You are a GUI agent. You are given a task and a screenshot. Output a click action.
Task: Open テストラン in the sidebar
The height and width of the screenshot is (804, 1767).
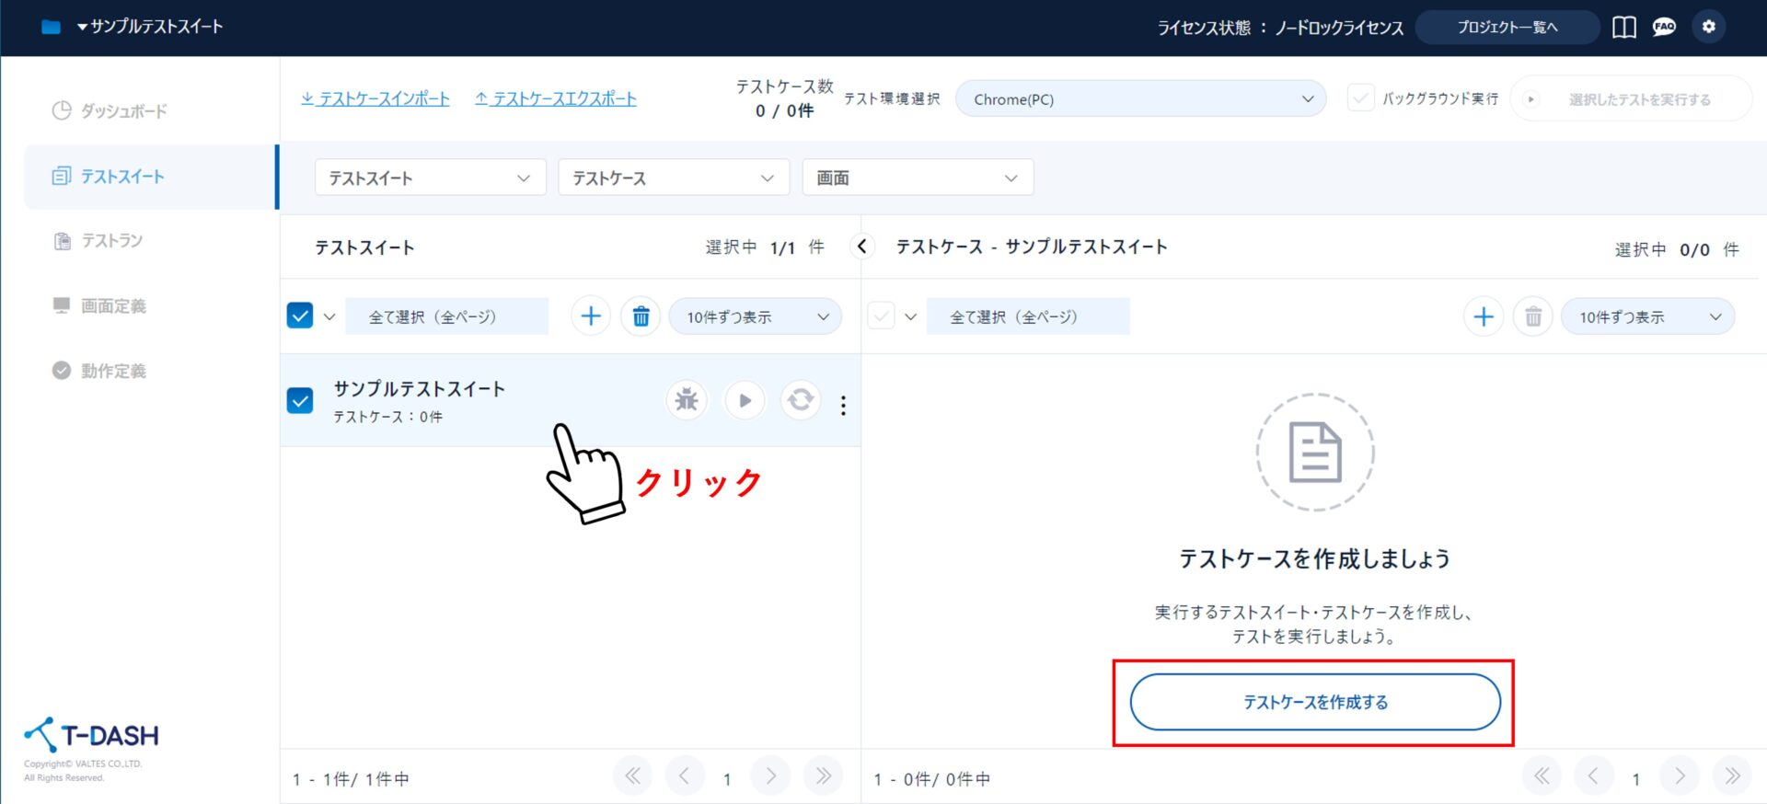111,241
